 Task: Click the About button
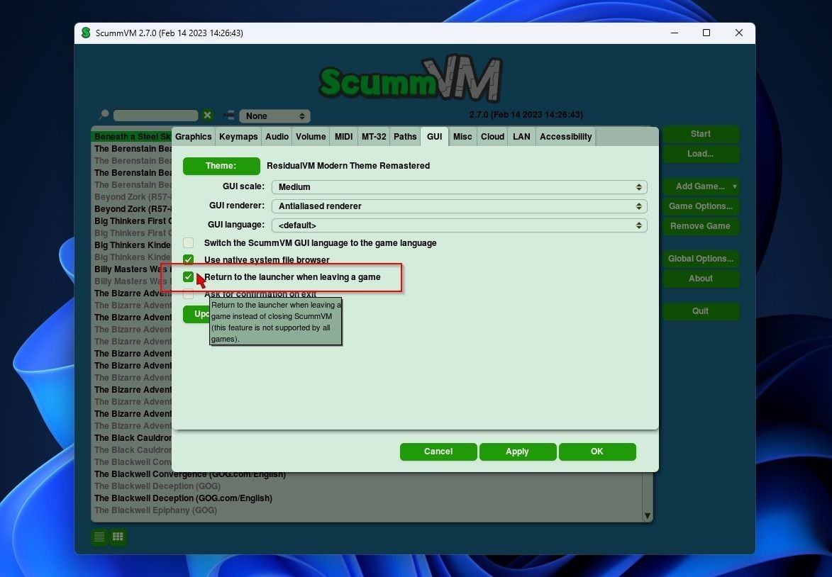click(x=700, y=279)
